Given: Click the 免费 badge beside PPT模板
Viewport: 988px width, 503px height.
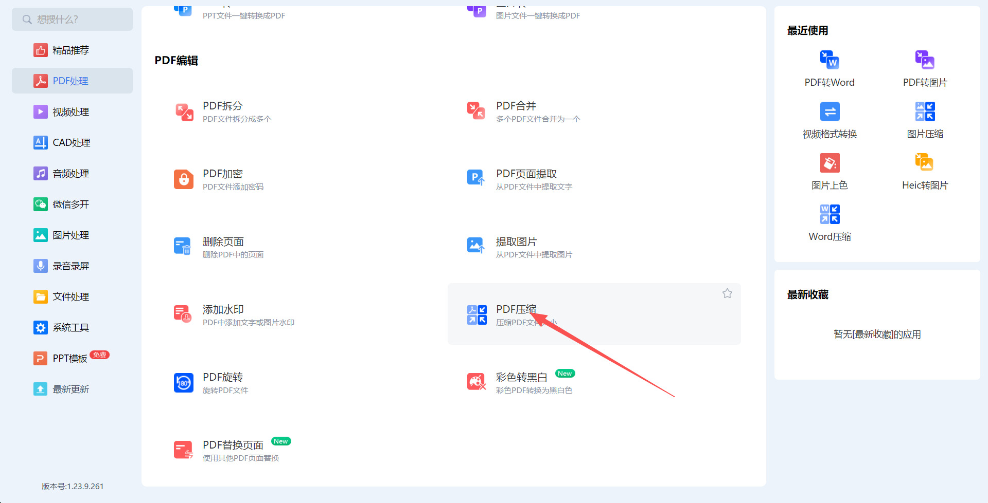Looking at the screenshot, I should point(100,355).
